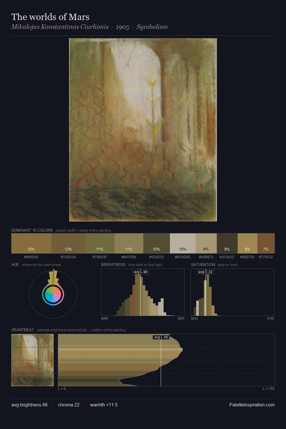Open PaletteInspiration.com link
Screen dimensions: 286x429
click(252, 405)
